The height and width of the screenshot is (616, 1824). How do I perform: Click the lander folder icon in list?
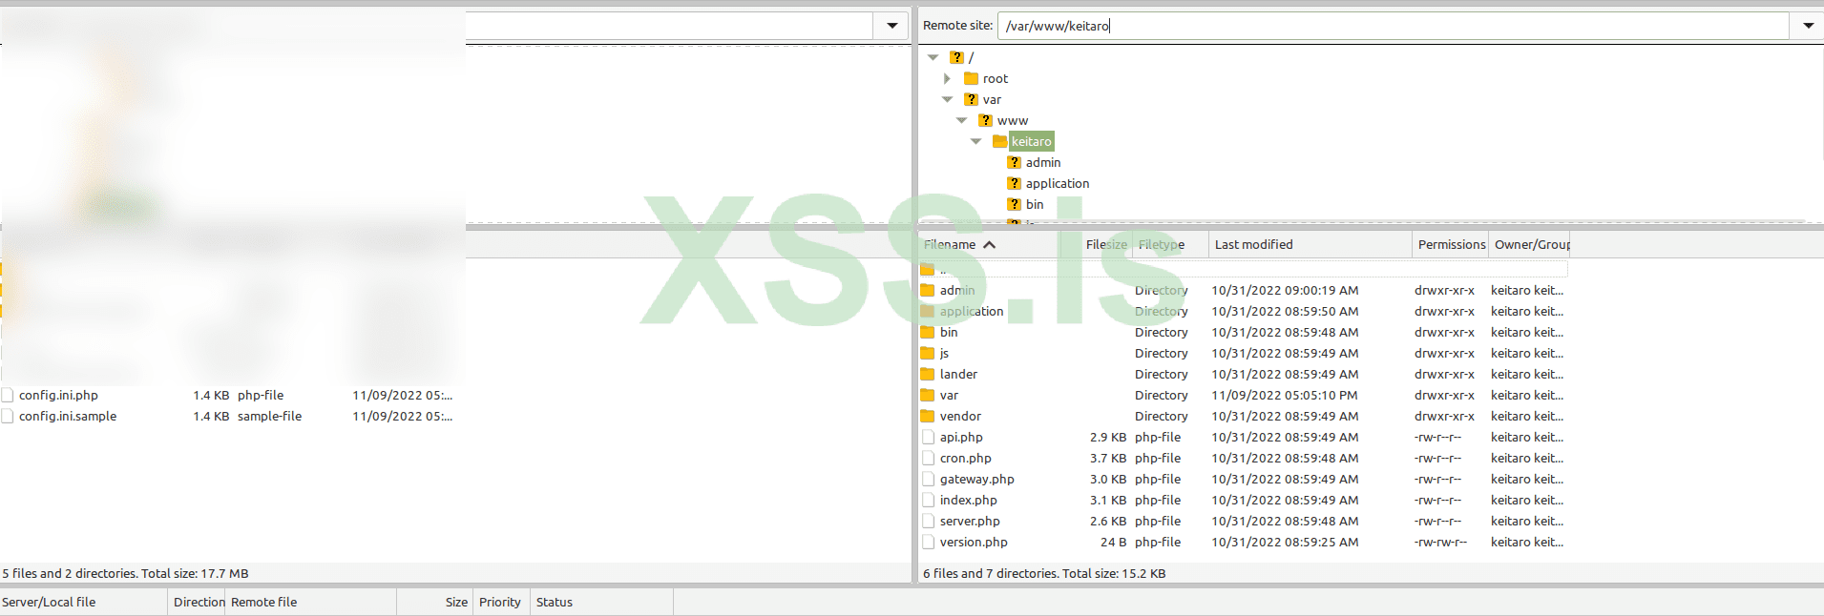coord(927,374)
